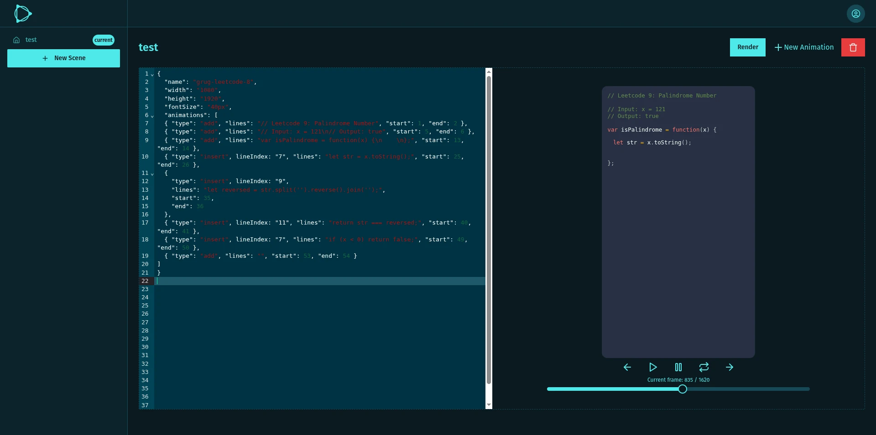876x435 pixels.
Task: Click the frame slider handle
Action: click(x=683, y=389)
